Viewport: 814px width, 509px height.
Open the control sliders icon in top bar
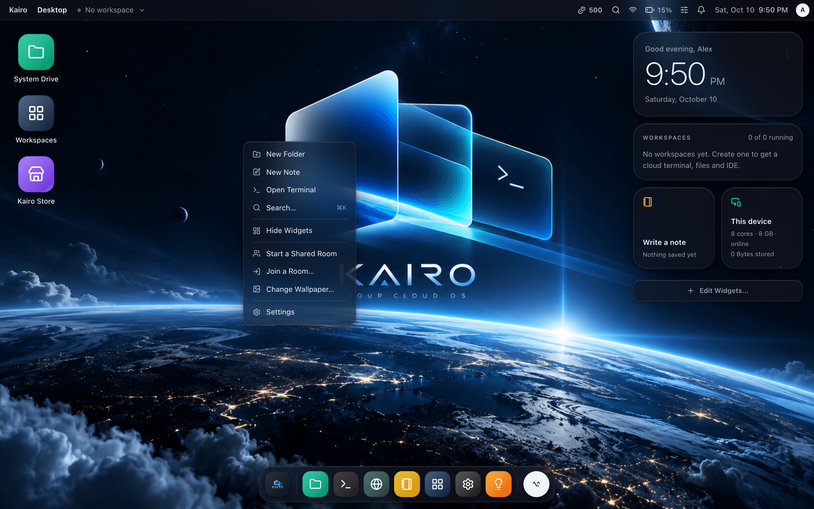pos(684,10)
